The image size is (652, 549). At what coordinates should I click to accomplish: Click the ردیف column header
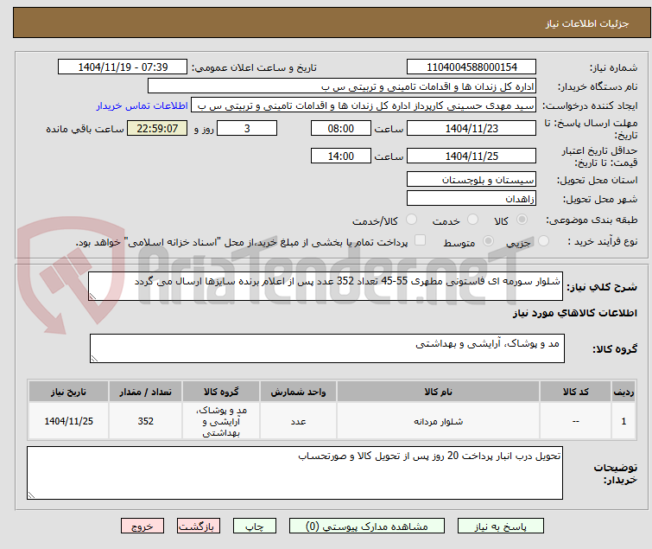pos(624,392)
